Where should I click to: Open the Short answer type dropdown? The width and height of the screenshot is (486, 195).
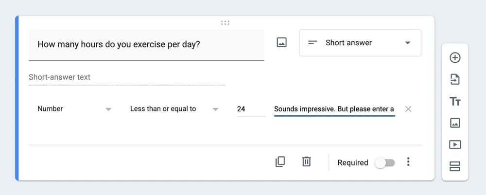tap(360, 43)
